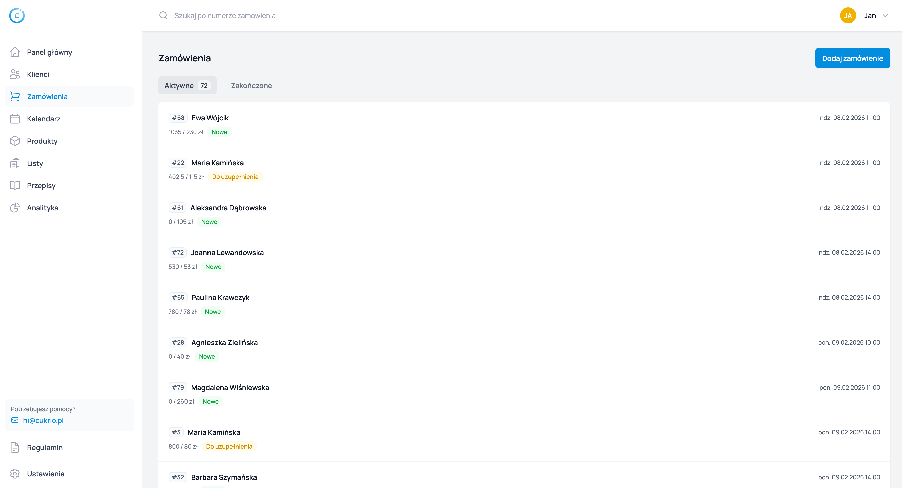The width and height of the screenshot is (902, 488).
Task: Click the Cukrio logo icon
Action: pyautogui.click(x=17, y=15)
